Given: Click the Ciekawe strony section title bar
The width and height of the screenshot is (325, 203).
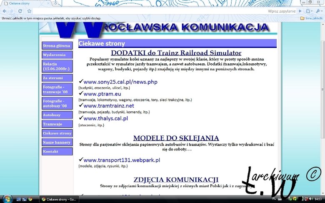Looking at the screenshot, I should tap(177, 43).
